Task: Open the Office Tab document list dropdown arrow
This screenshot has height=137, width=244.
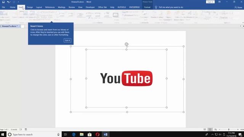Action: (240, 26)
